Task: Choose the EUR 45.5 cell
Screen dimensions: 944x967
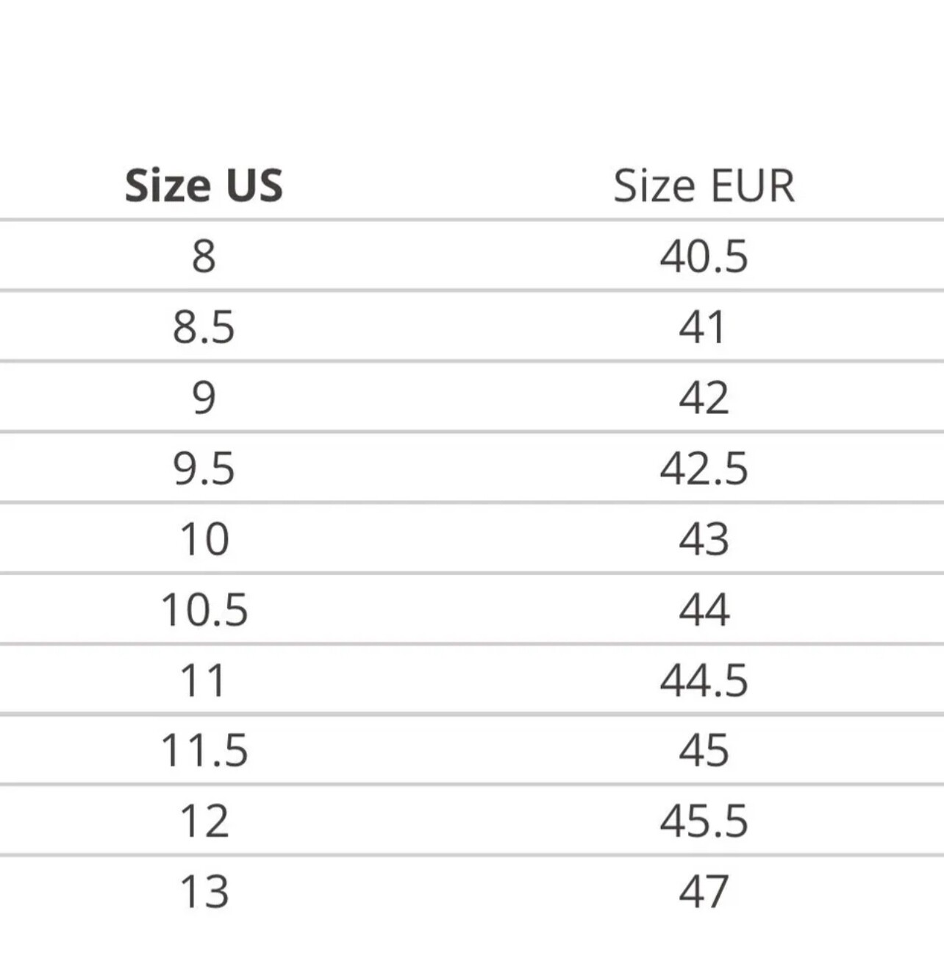Action: 704,821
